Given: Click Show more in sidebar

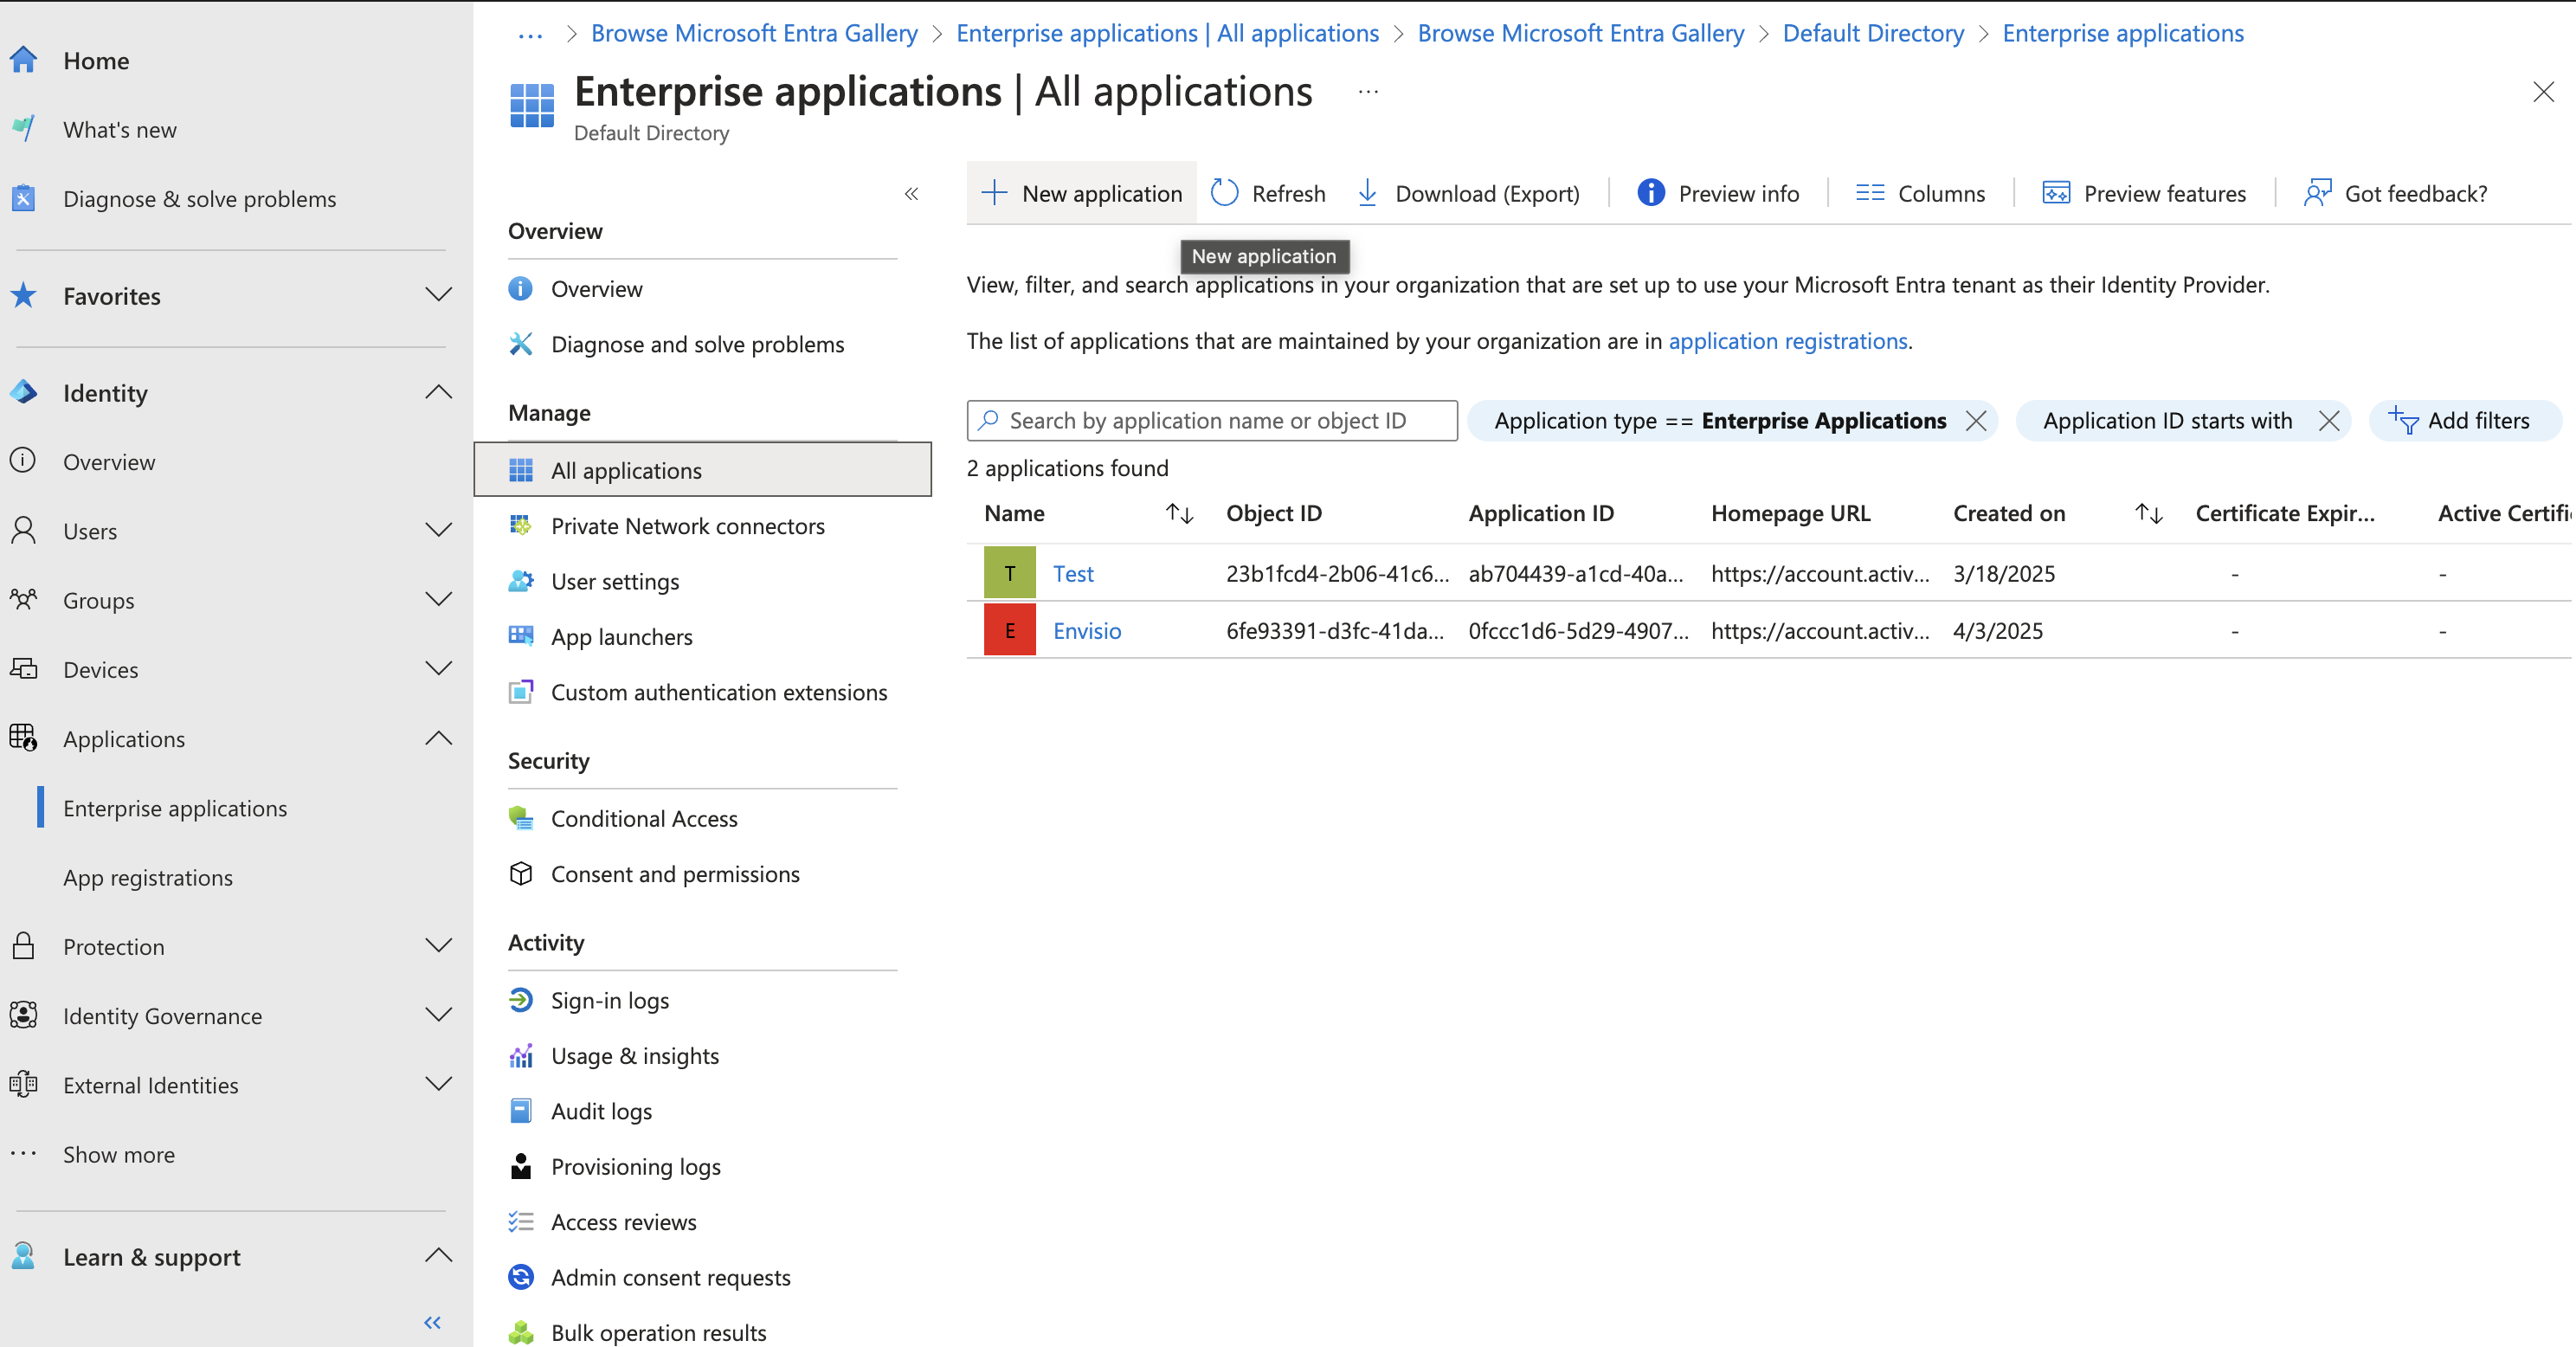Looking at the screenshot, I should point(119,1154).
